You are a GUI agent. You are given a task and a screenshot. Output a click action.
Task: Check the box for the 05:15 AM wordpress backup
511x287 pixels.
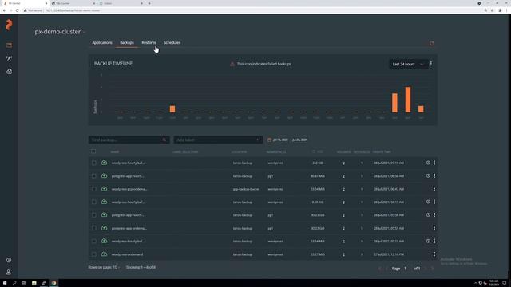coord(94,241)
